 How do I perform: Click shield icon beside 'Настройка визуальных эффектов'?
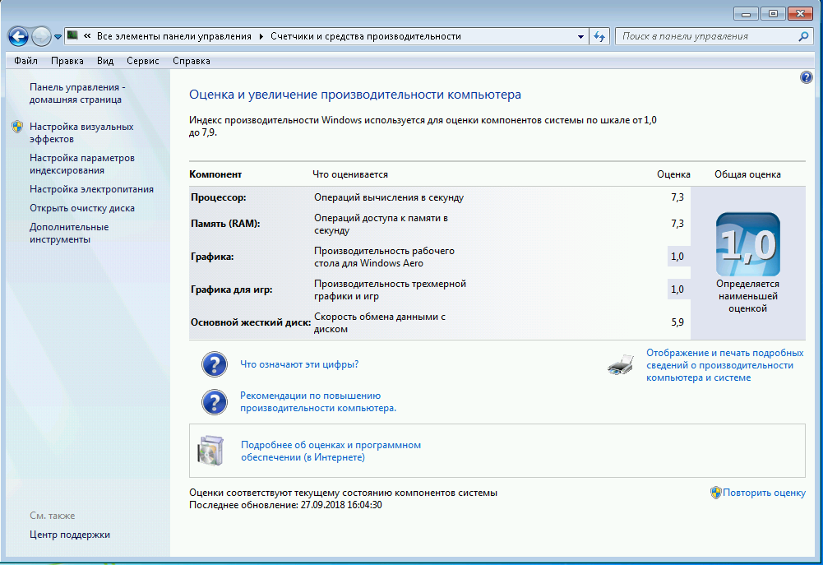tap(17, 127)
